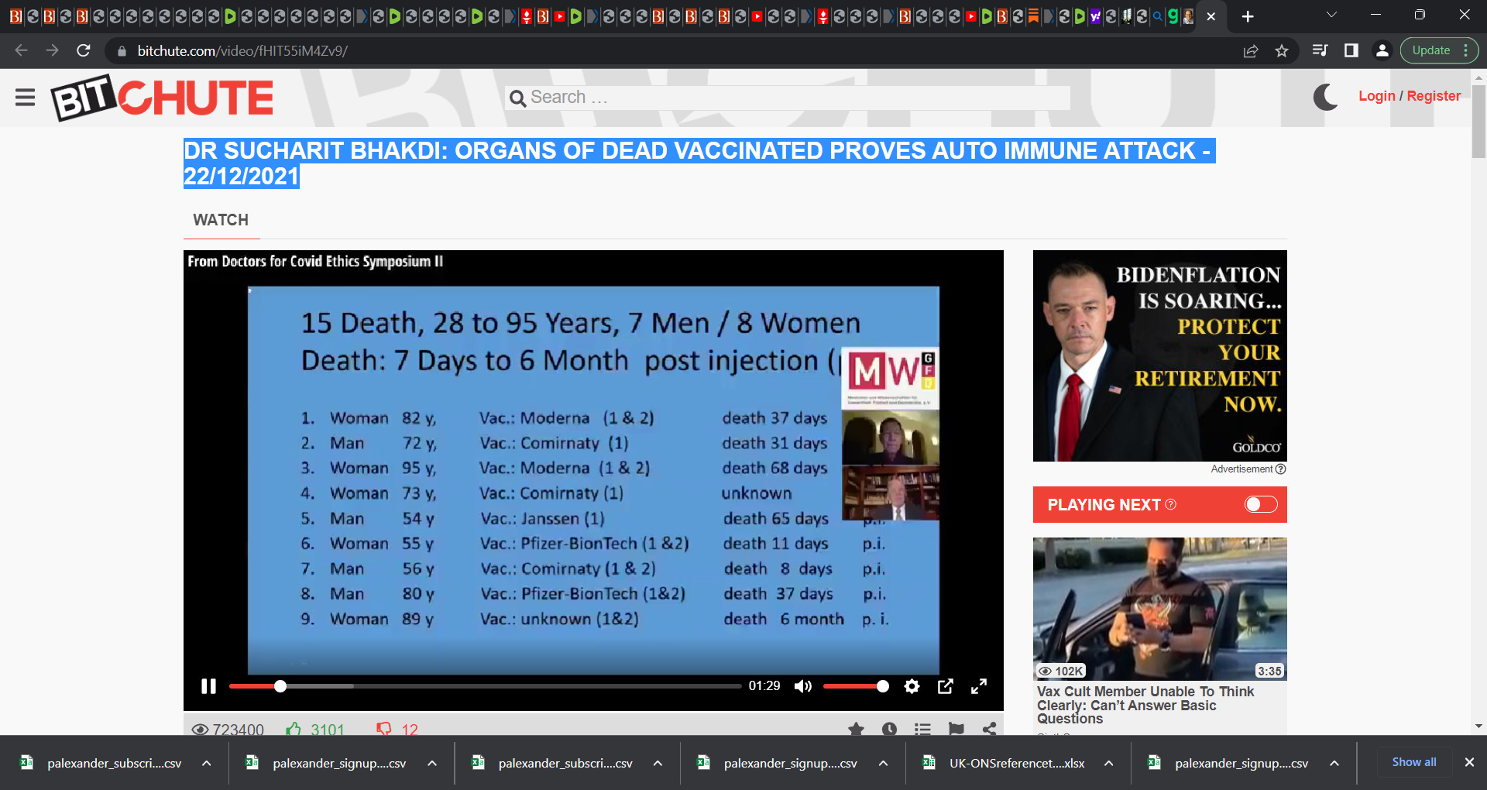This screenshot has width=1487, height=790.
Task: Click the search magnifier icon
Action: [517, 98]
